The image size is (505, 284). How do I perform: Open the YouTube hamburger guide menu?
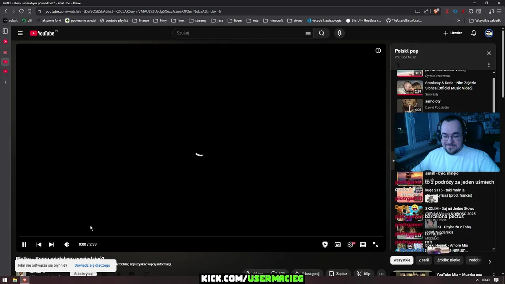click(20, 33)
